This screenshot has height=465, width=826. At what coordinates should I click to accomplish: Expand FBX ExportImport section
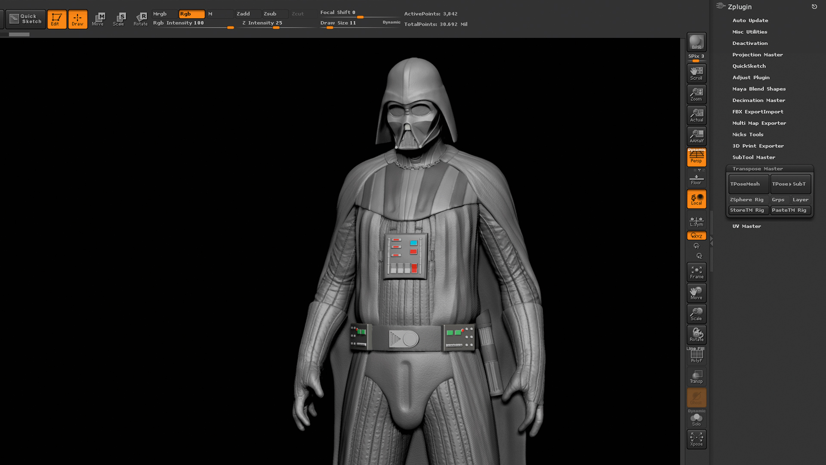758,112
